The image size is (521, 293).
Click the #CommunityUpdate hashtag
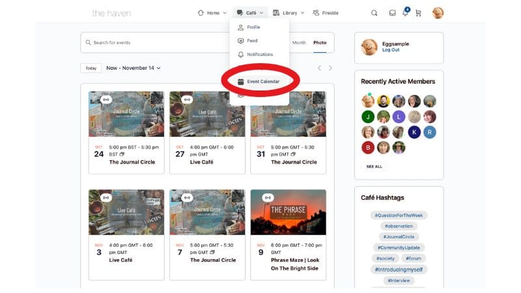pos(399,247)
